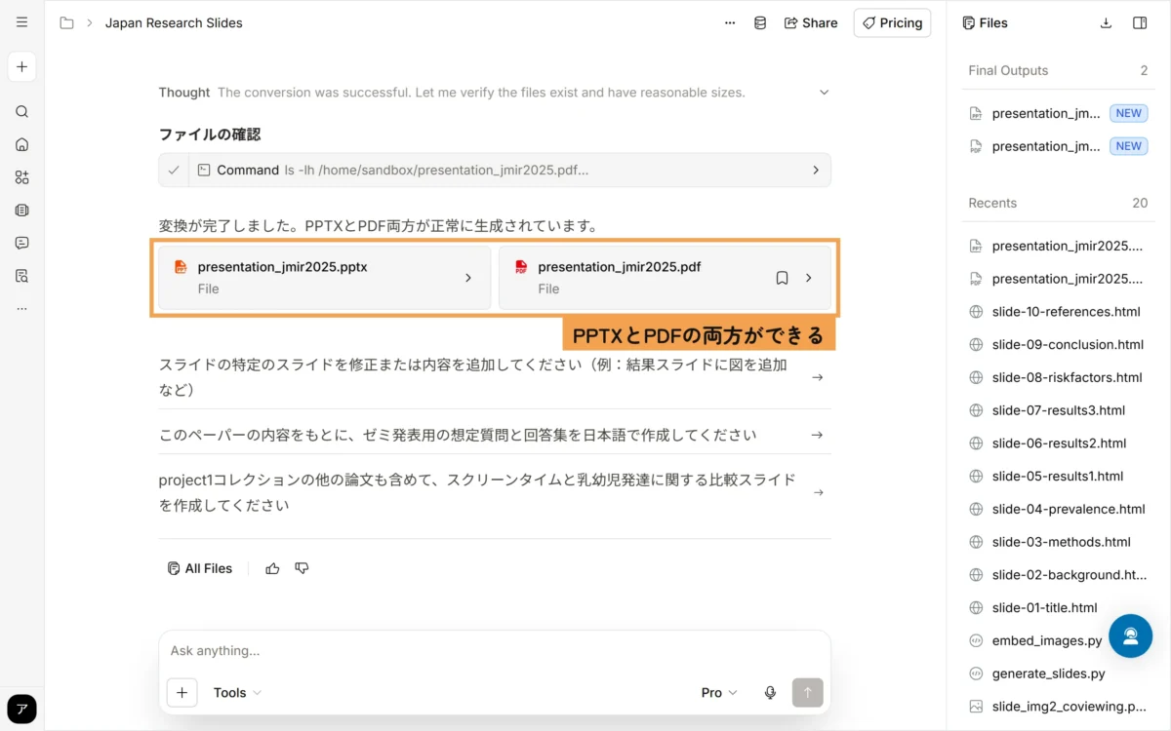This screenshot has height=731, width=1171.
Task: Open the Tools dropdown
Action: click(x=237, y=692)
